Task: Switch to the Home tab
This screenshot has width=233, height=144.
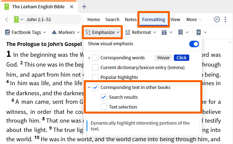Action: coord(94,19)
